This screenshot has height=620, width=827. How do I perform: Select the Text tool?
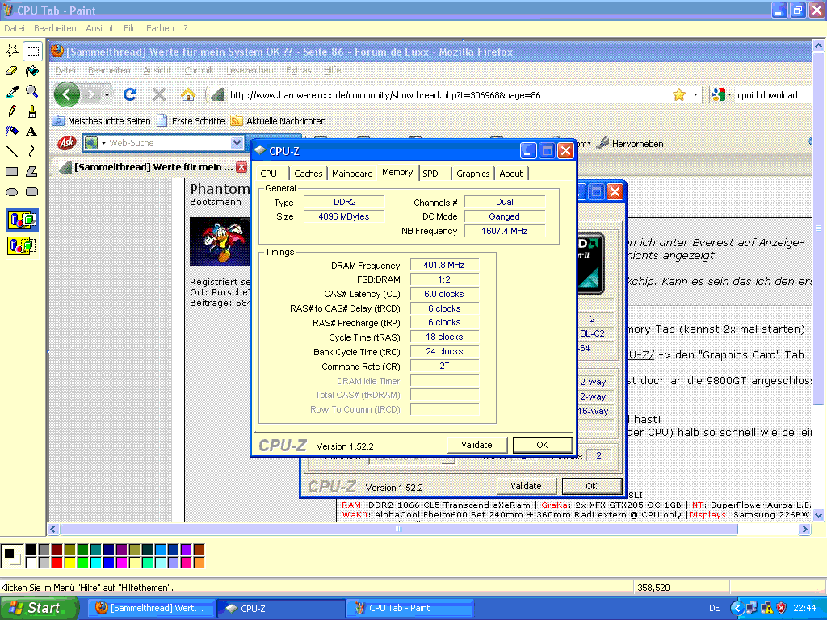pos(32,132)
